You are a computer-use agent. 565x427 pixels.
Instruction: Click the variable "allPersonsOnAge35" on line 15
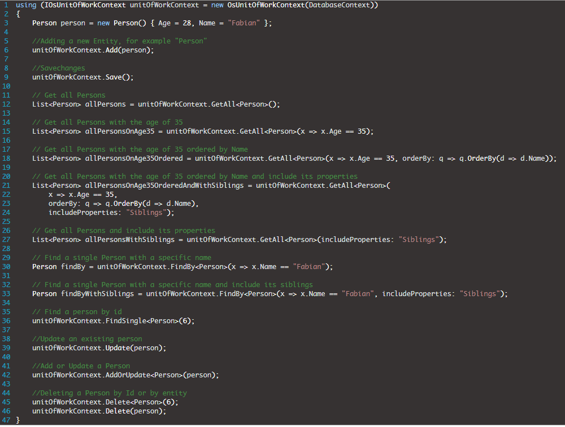point(120,131)
